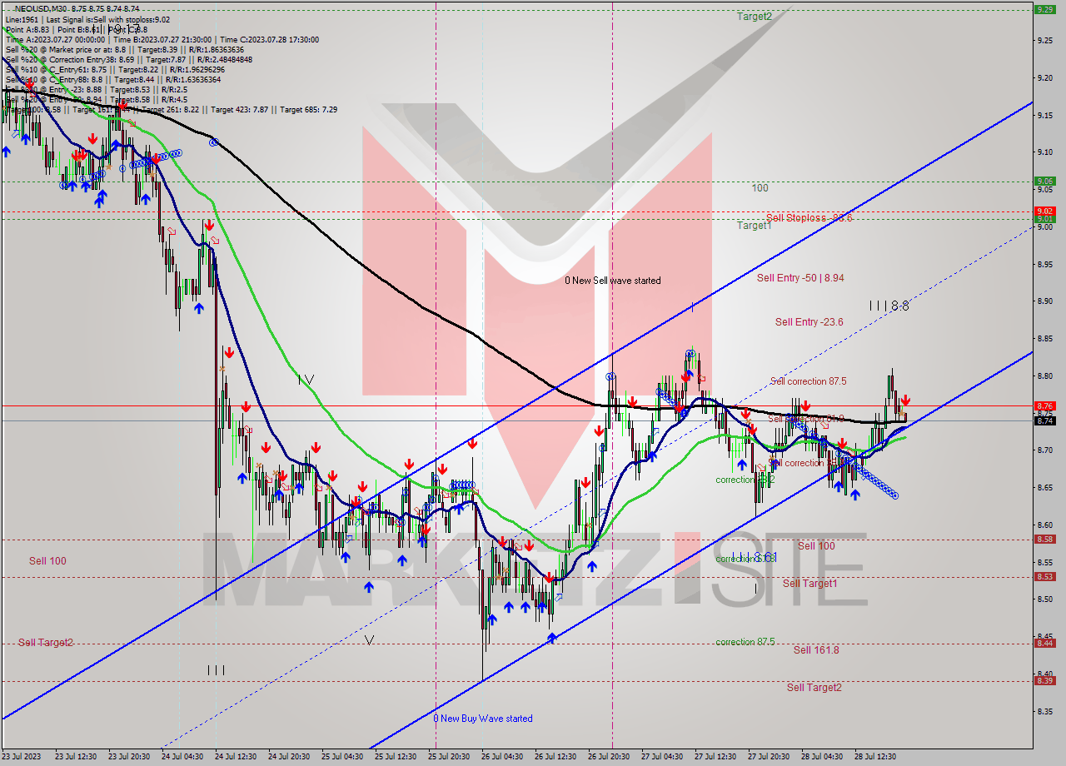Click the '24 Jul 12:30' time label
The image size is (1066, 766).
[237, 757]
